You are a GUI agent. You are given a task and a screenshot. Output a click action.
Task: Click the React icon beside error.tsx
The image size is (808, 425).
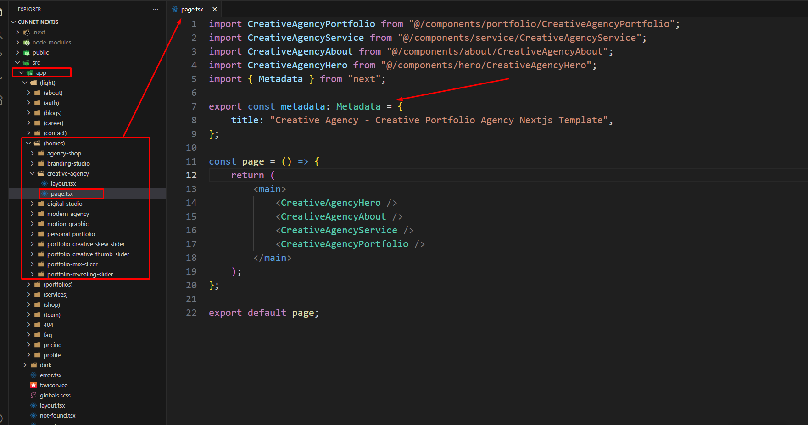tap(33, 375)
